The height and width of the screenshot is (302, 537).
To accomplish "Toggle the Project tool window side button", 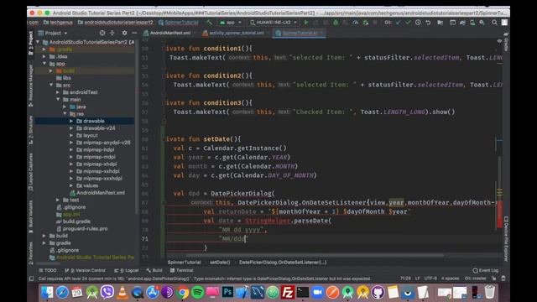I will pyautogui.click(x=31, y=43).
